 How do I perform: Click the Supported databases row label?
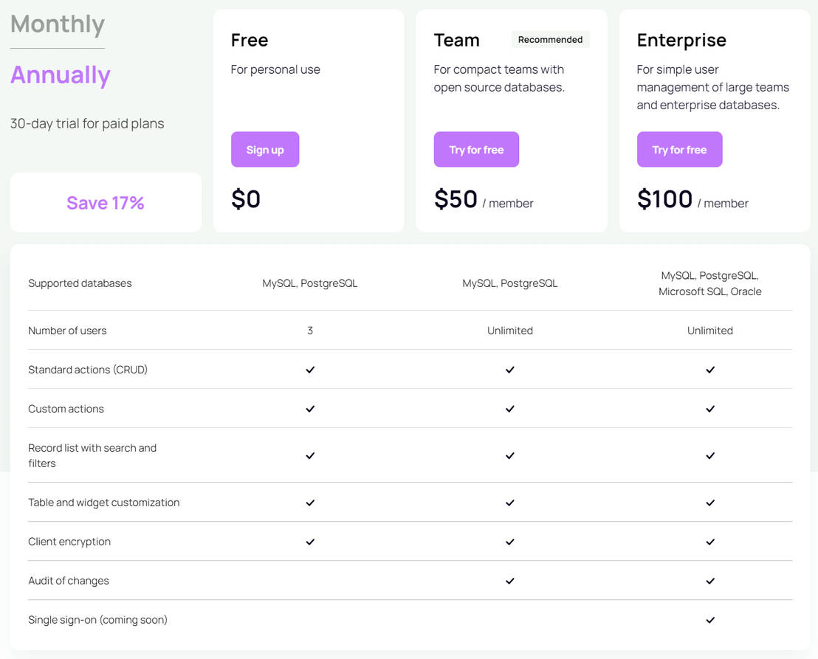tap(80, 283)
